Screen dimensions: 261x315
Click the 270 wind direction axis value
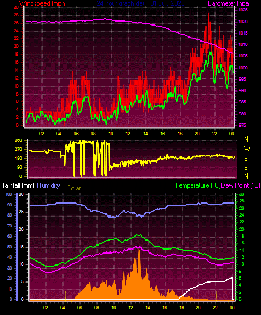click(18, 150)
